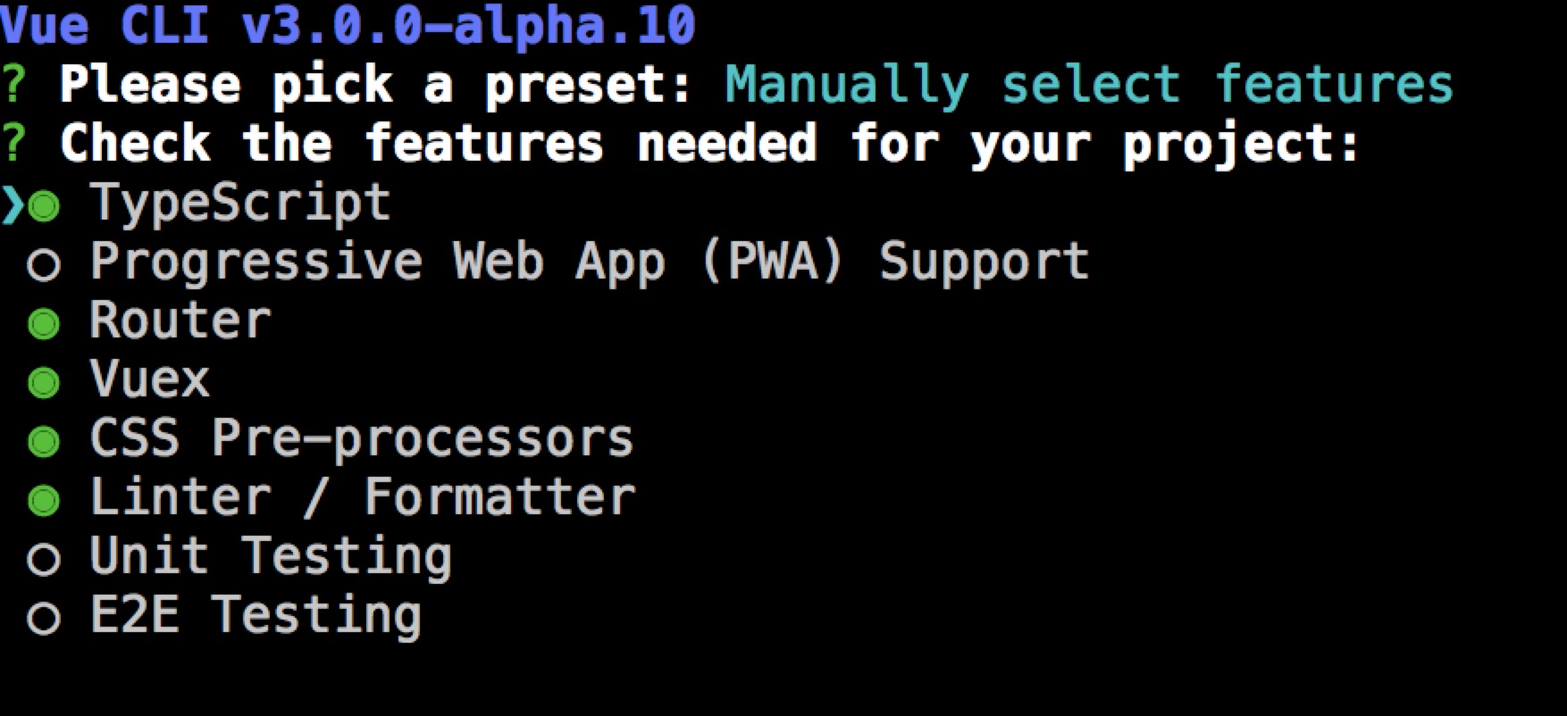This screenshot has height=716, width=1567.
Task: Click the Vue CLI v3.0.0-alpha.10 header
Action: pos(348,25)
